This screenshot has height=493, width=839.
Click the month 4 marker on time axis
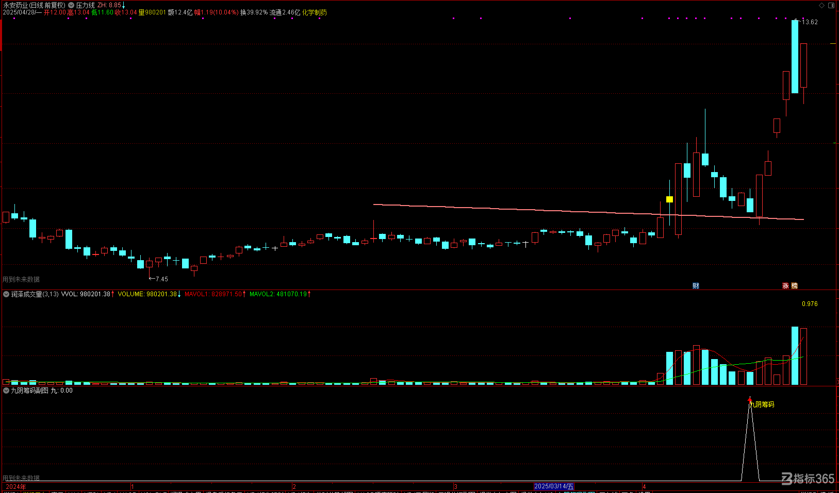pyautogui.click(x=645, y=487)
